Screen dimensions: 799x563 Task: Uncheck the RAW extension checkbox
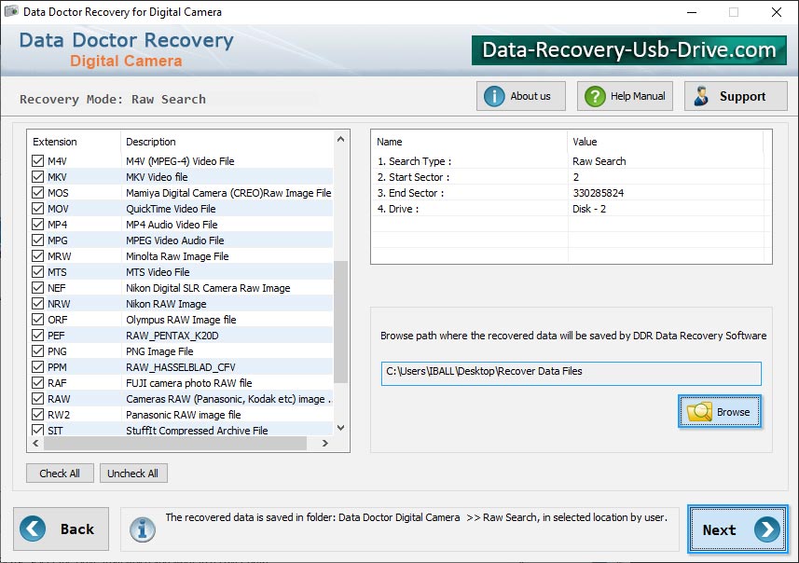[37, 398]
